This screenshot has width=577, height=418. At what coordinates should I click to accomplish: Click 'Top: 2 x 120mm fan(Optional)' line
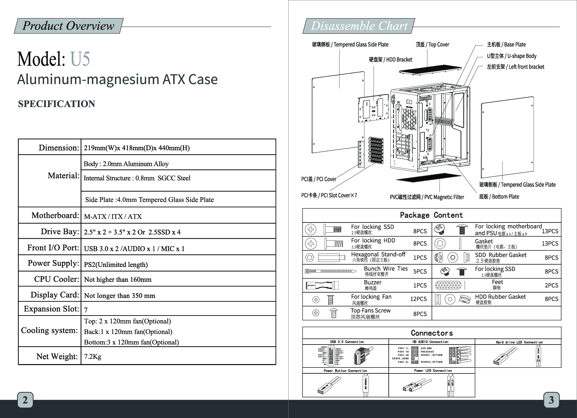(x=128, y=321)
